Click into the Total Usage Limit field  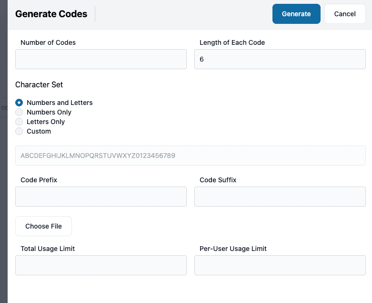click(x=101, y=265)
